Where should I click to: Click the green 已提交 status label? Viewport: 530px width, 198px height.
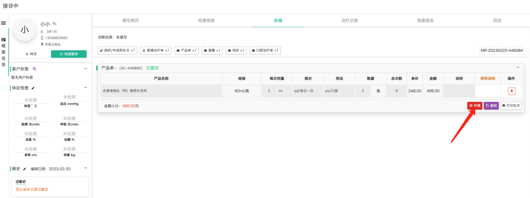click(x=152, y=68)
